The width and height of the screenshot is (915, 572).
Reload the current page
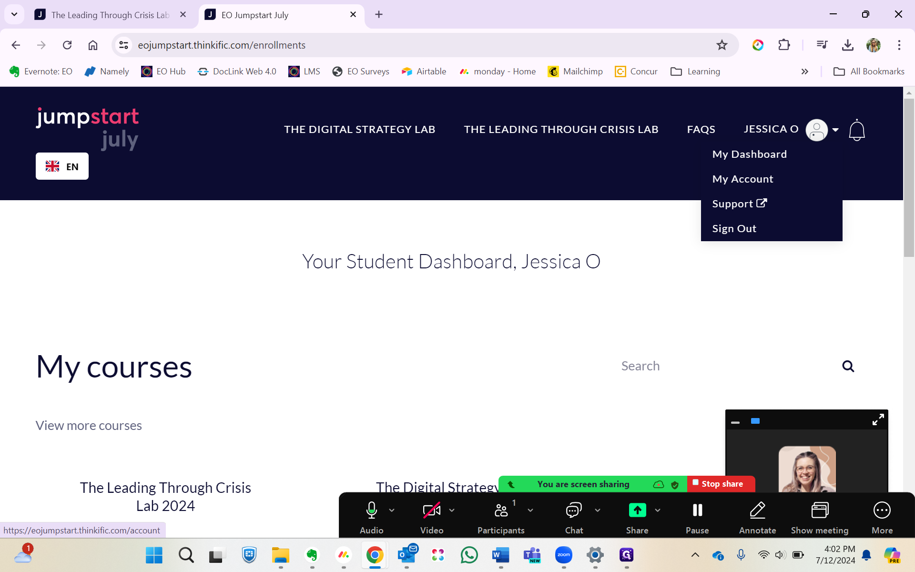tap(67, 45)
